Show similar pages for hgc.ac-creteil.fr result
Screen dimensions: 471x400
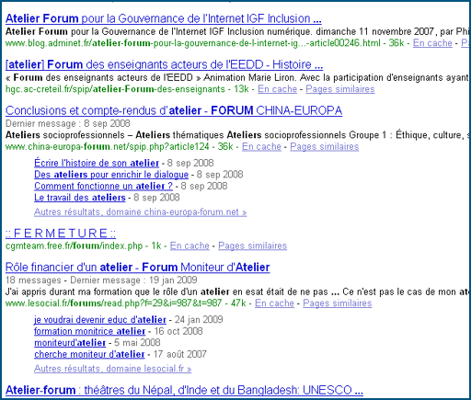pos(340,89)
